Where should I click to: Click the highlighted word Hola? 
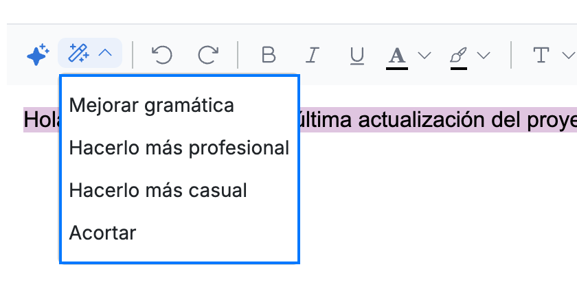tap(42, 120)
